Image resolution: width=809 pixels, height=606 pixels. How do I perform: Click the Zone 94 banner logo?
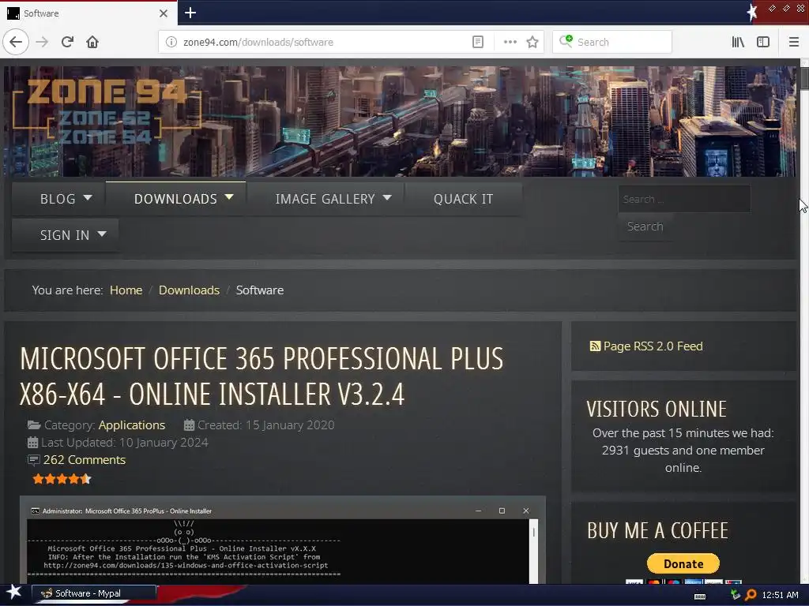pyautogui.click(x=107, y=112)
